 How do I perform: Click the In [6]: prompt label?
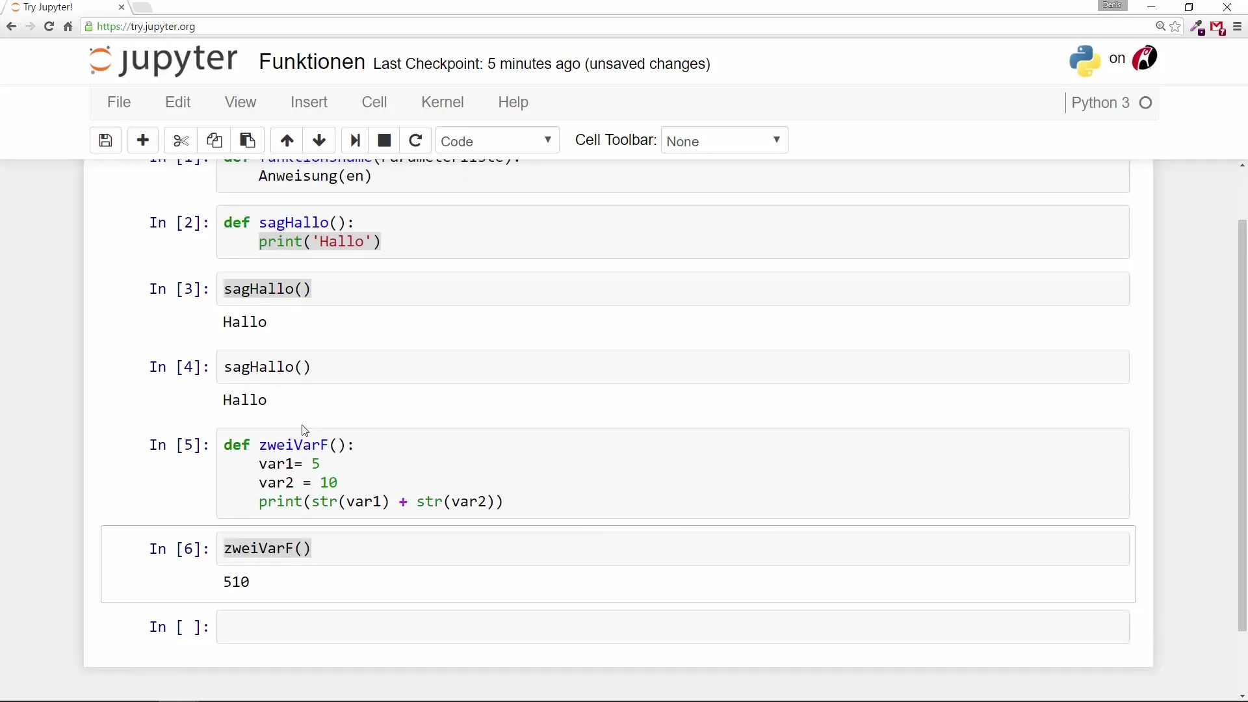179,549
